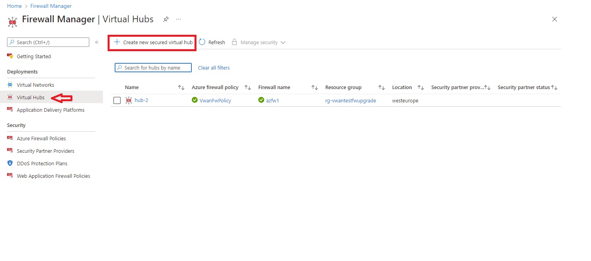591x261 pixels.
Task: Click the Refresh circular arrow icon
Action: (202, 42)
